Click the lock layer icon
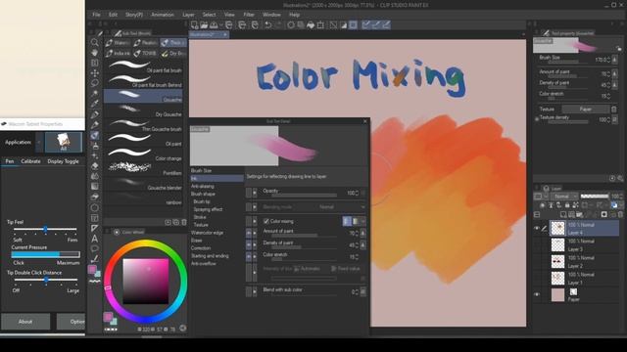The image size is (627, 352). click(567, 205)
